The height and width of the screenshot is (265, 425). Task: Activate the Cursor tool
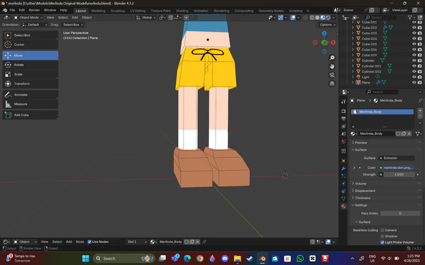[30, 44]
